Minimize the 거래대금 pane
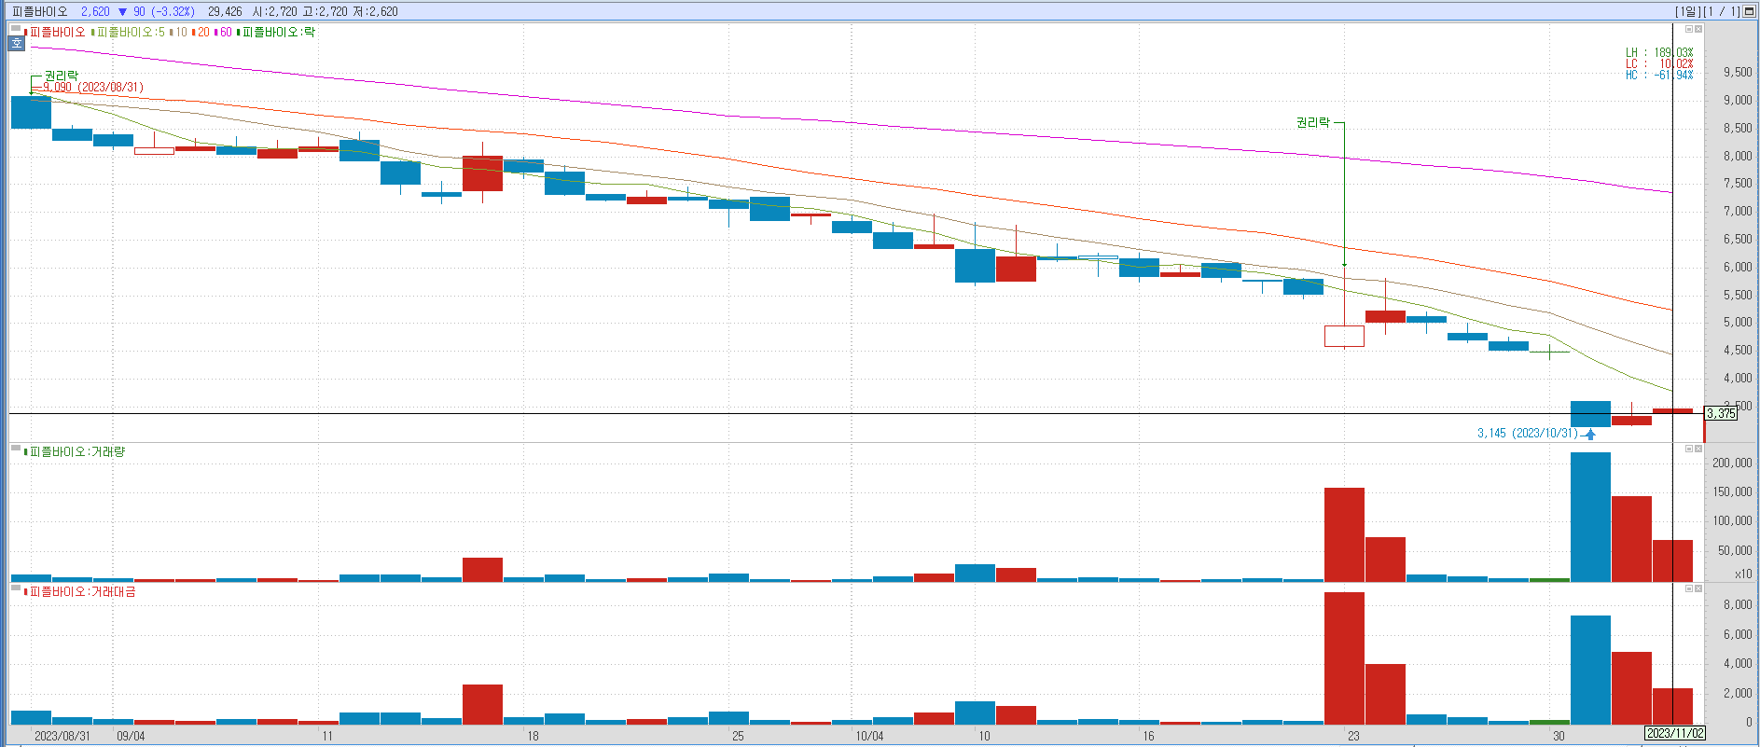The image size is (1760, 747). 1688,588
